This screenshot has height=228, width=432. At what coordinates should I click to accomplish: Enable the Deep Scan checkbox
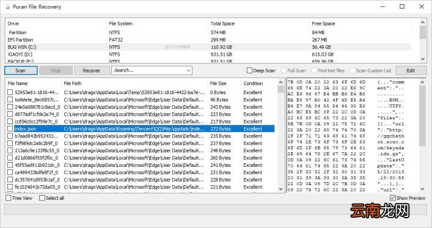(x=250, y=70)
